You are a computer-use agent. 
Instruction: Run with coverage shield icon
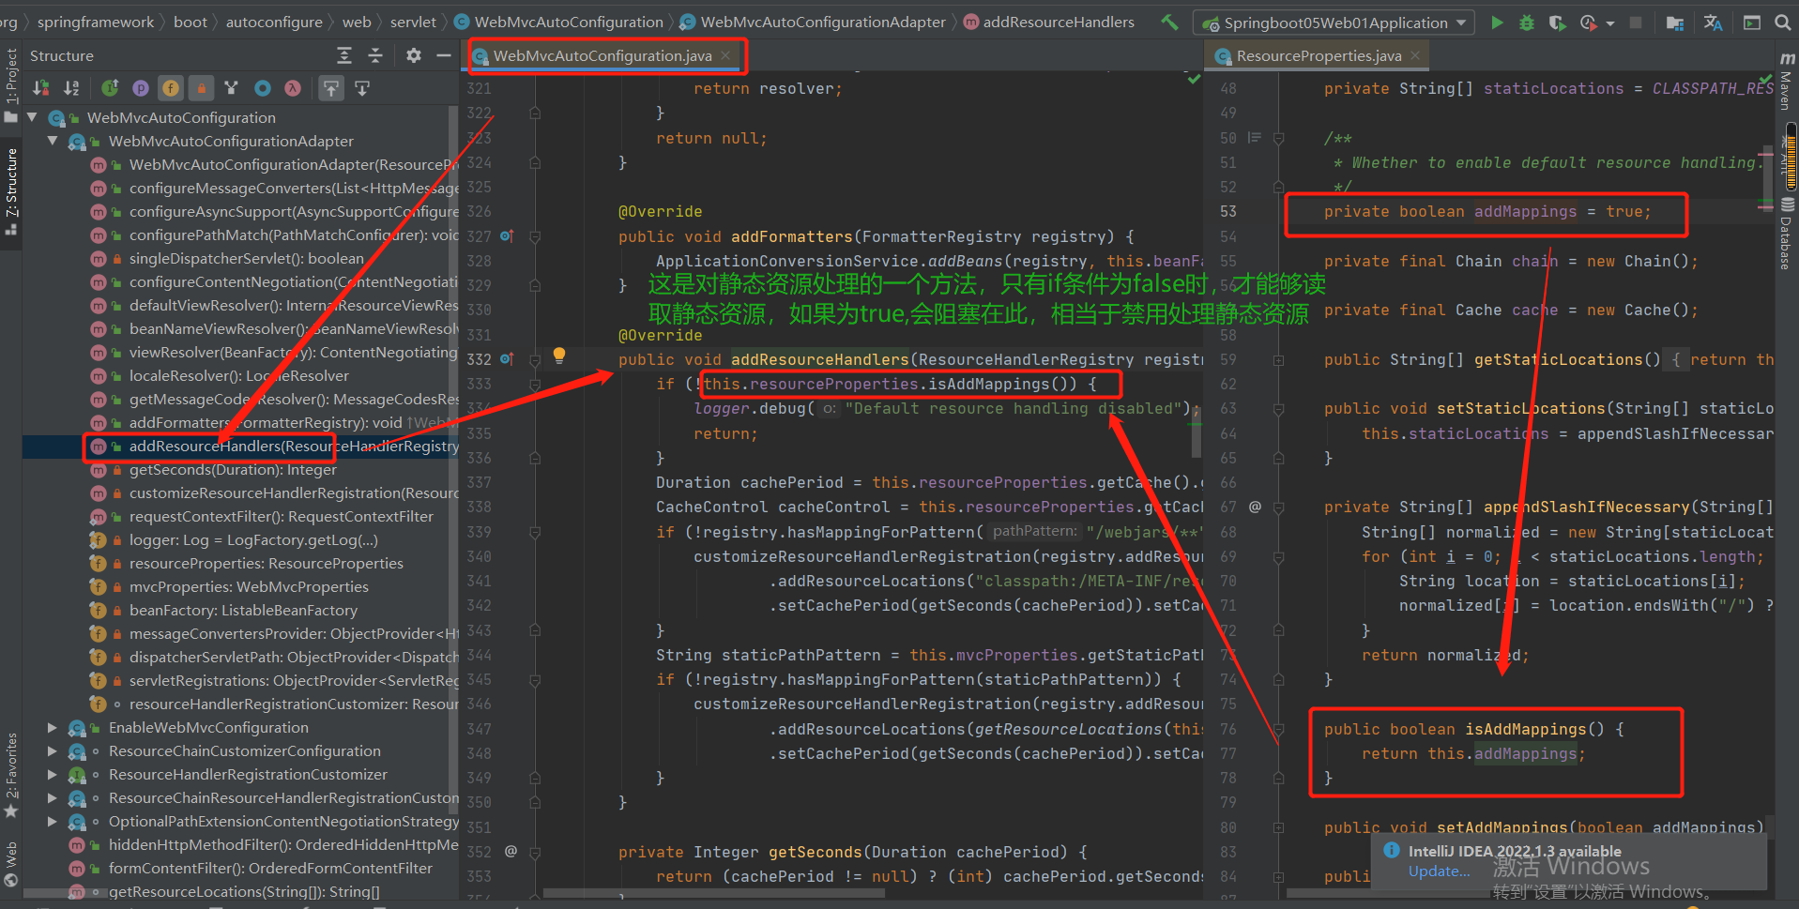(1557, 23)
